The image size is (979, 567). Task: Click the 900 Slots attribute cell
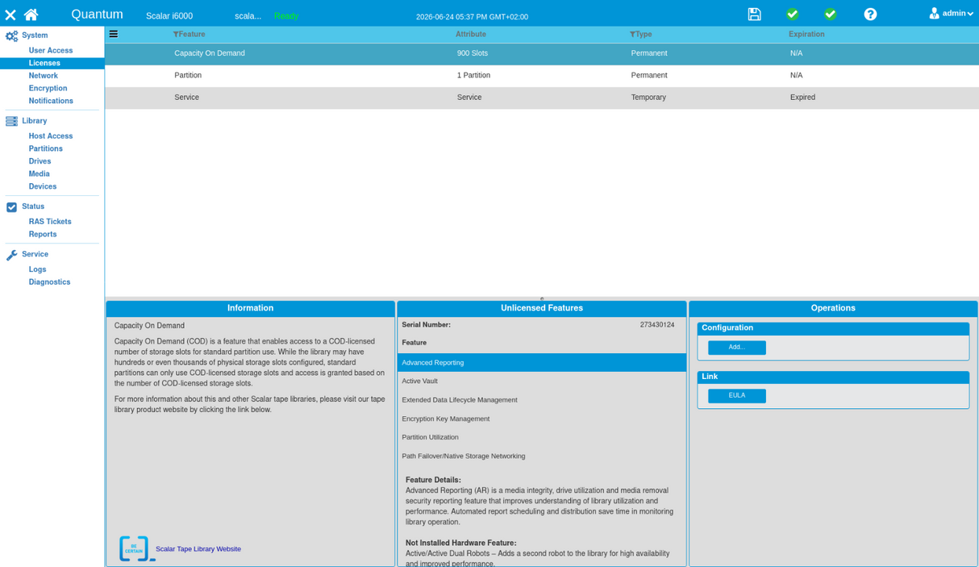pos(473,53)
